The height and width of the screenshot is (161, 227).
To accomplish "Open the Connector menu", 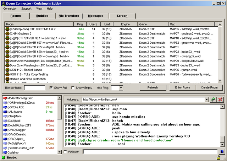I will [10, 9].
